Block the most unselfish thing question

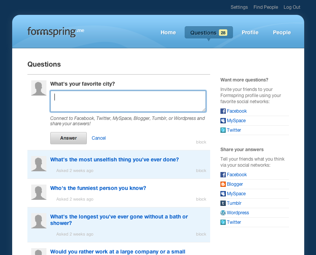201,171
